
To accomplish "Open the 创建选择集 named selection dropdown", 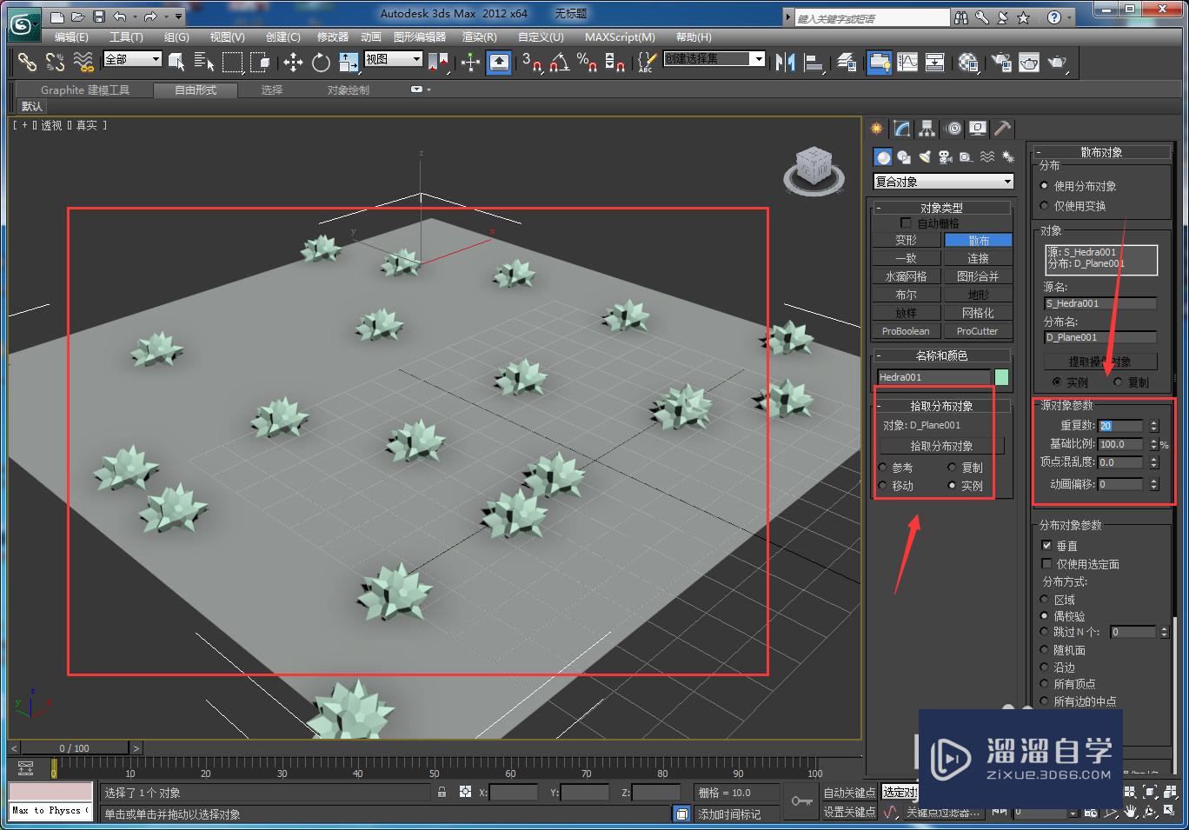I will pos(714,59).
